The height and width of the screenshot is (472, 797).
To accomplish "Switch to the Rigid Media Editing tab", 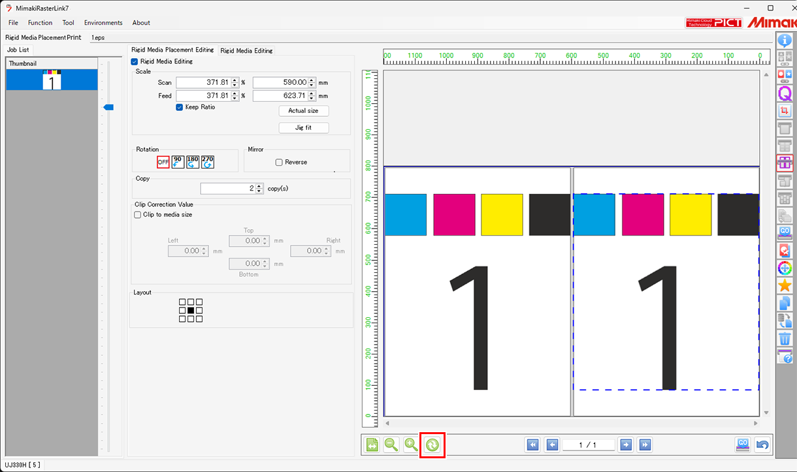I will pos(248,50).
